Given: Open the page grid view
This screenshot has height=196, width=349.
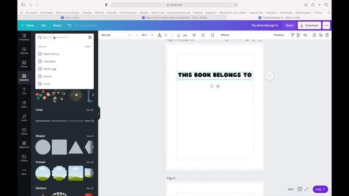Looking at the screenshot, I should point(299,189).
